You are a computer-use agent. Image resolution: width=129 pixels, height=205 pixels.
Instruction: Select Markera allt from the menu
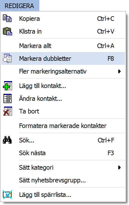(x=63, y=46)
